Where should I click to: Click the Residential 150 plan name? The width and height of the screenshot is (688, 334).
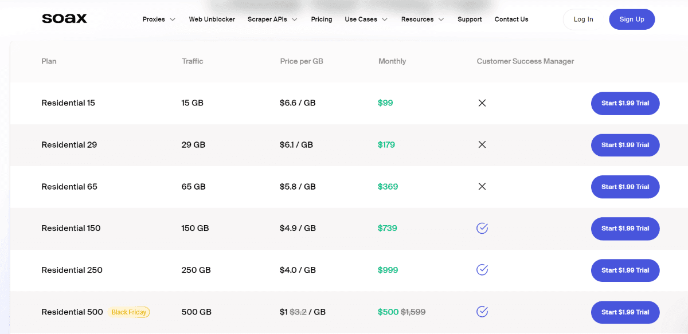[x=71, y=228]
